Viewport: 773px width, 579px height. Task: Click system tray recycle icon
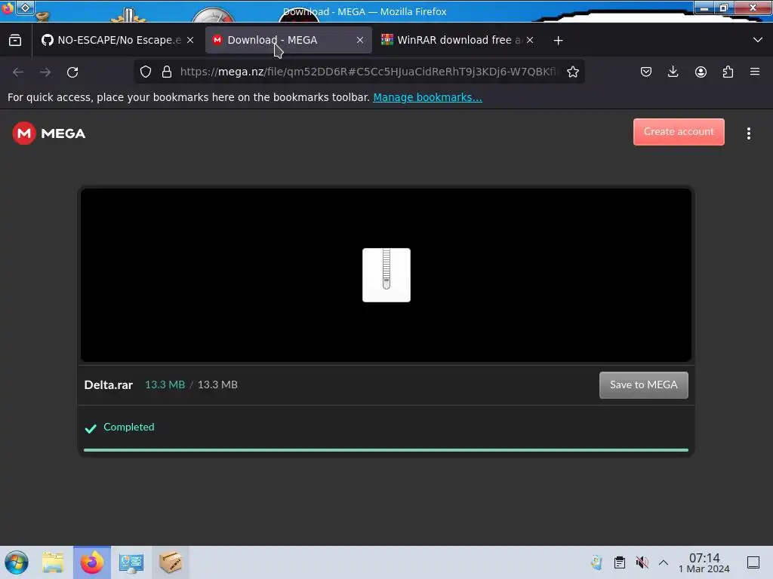coord(596,562)
